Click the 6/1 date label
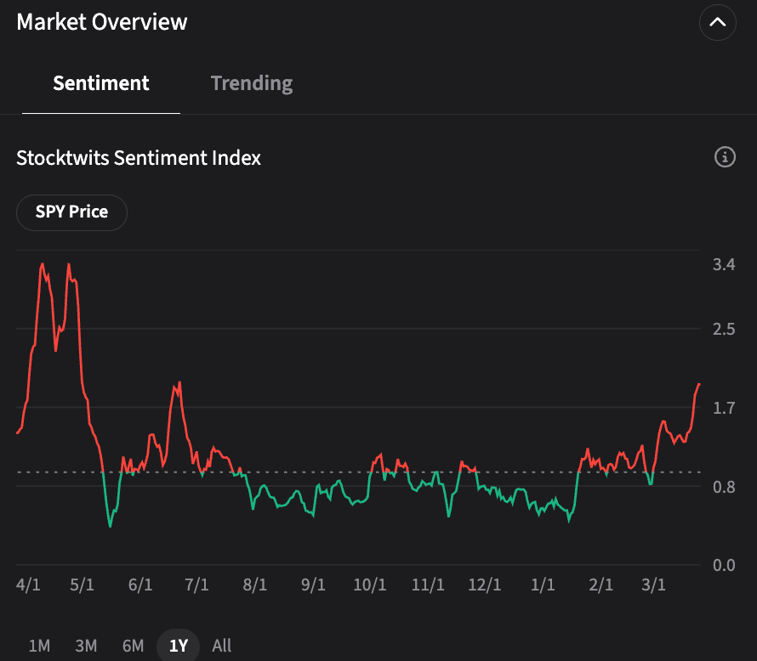Image resolution: width=757 pixels, height=661 pixels. click(x=140, y=585)
